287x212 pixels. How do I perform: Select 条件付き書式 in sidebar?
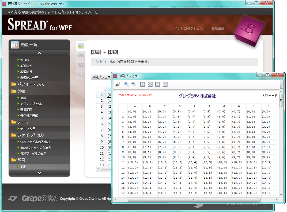click(29, 116)
